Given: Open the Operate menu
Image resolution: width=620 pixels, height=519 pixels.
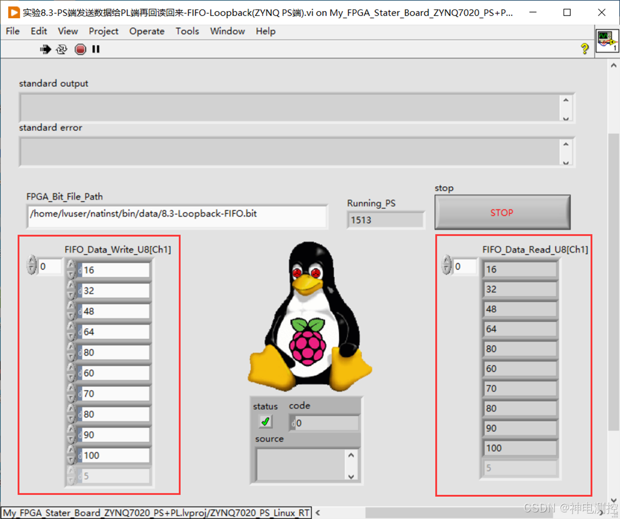Looking at the screenshot, I should 146,32.
